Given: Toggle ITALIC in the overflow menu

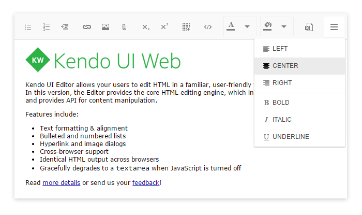Looking at the screenshot, I should coord(299,120).
